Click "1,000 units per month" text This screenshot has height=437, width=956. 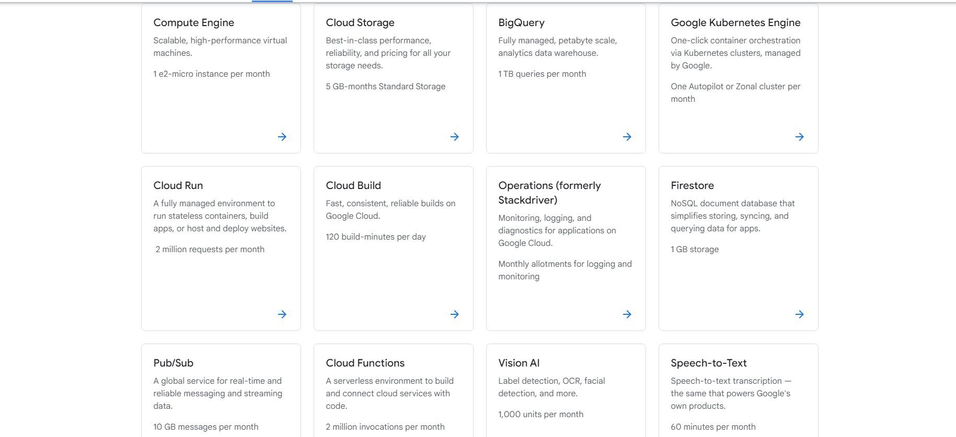click(x=541, y=414)
